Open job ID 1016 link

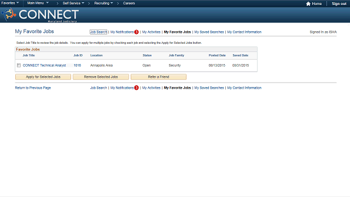[x=77, y=66]
